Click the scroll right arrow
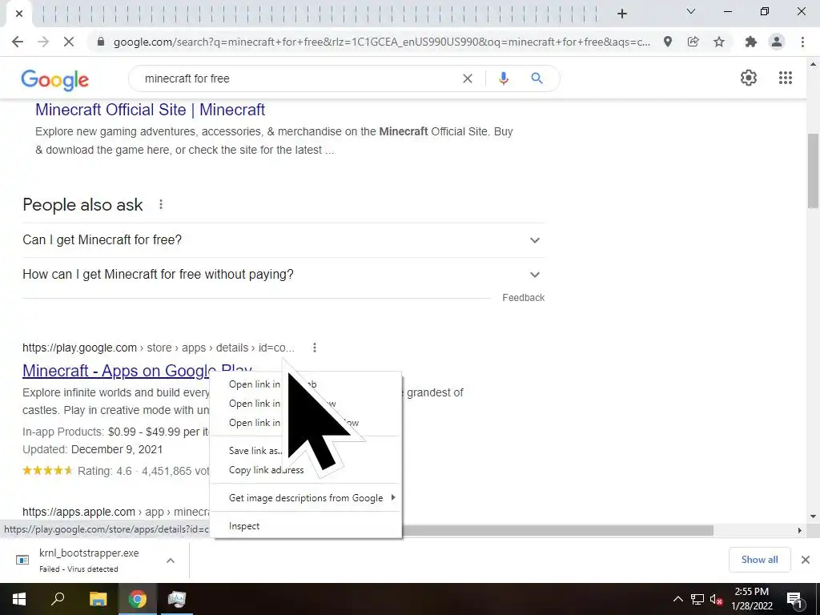 coord(800,530)
